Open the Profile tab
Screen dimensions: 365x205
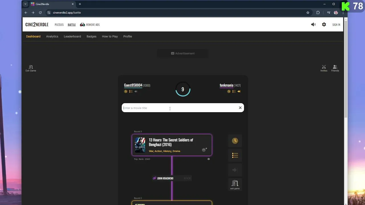click(x=127, y=36)
